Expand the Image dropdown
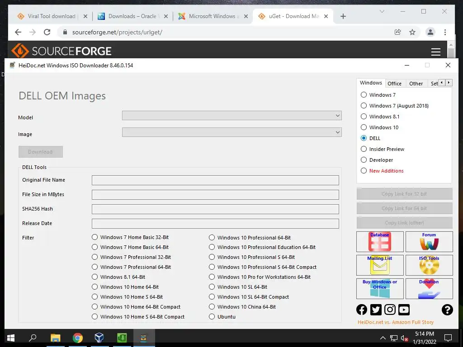463x347 pixels. [x=232, y=132]
